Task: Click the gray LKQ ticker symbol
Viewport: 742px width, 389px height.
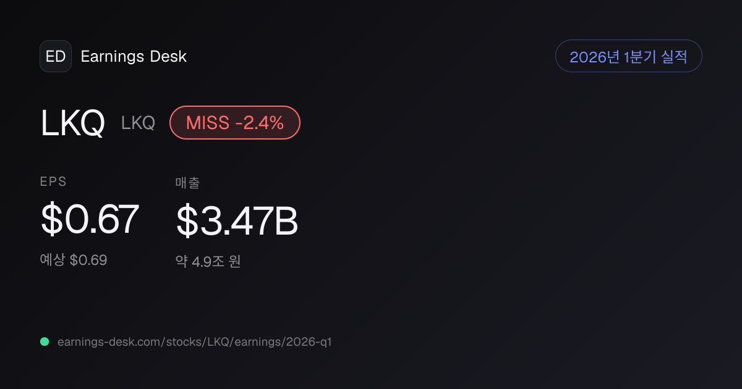Action: (138, 123)
